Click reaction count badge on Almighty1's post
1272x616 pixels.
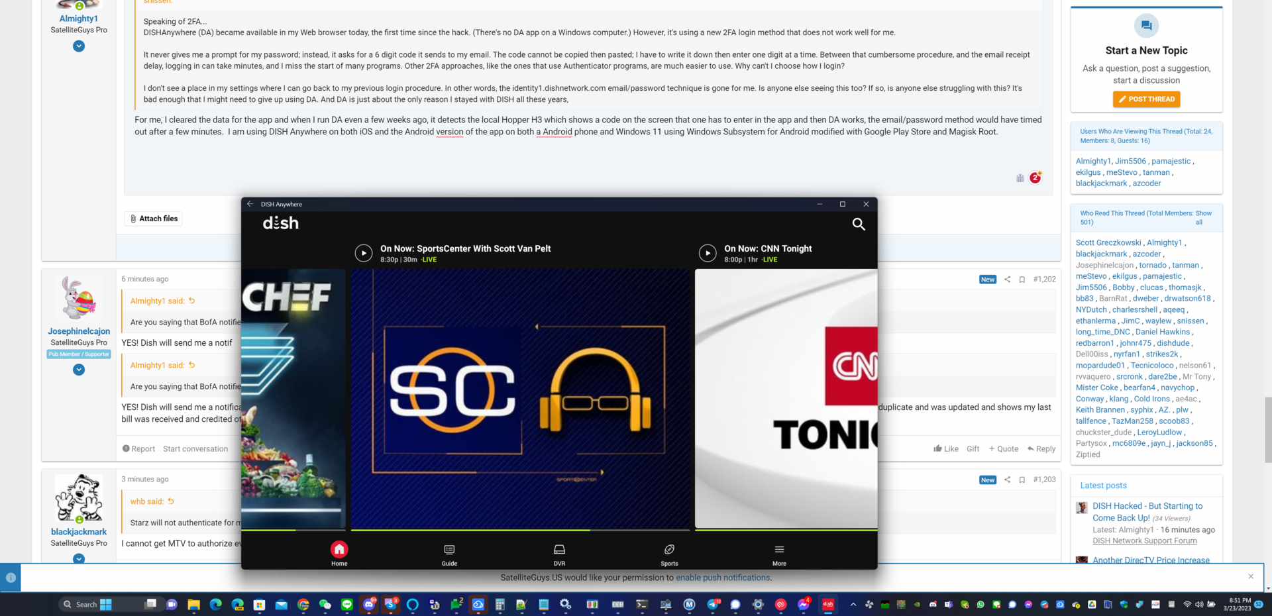click(1035, 178)
